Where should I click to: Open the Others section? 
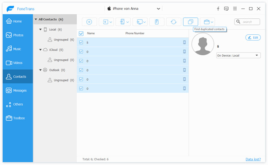point(18,104)
